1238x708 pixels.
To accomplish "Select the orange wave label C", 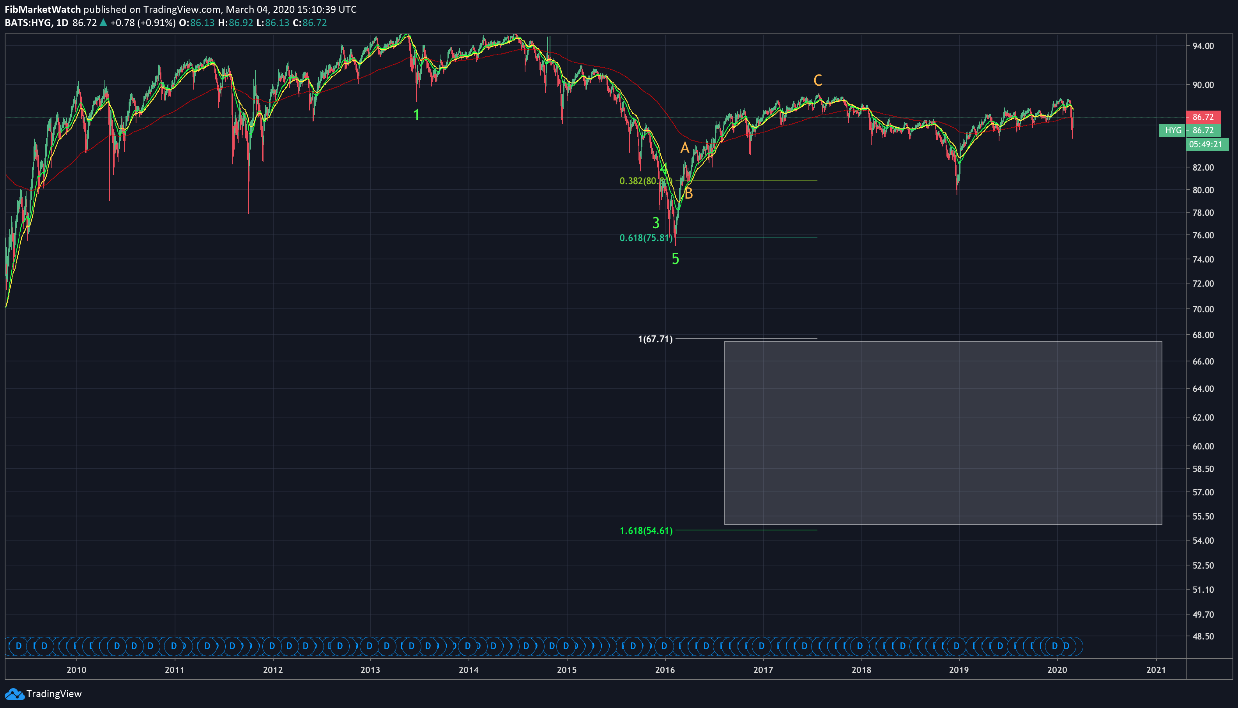I will tap(817, 80).
